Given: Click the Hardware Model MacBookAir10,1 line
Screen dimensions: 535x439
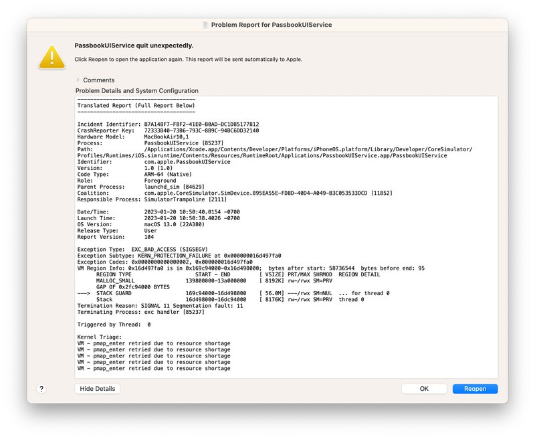Looking at the screenshot, I should tap(133, 137).
